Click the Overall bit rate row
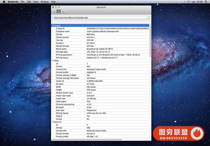The image size is (210, 146). (100, 46)
